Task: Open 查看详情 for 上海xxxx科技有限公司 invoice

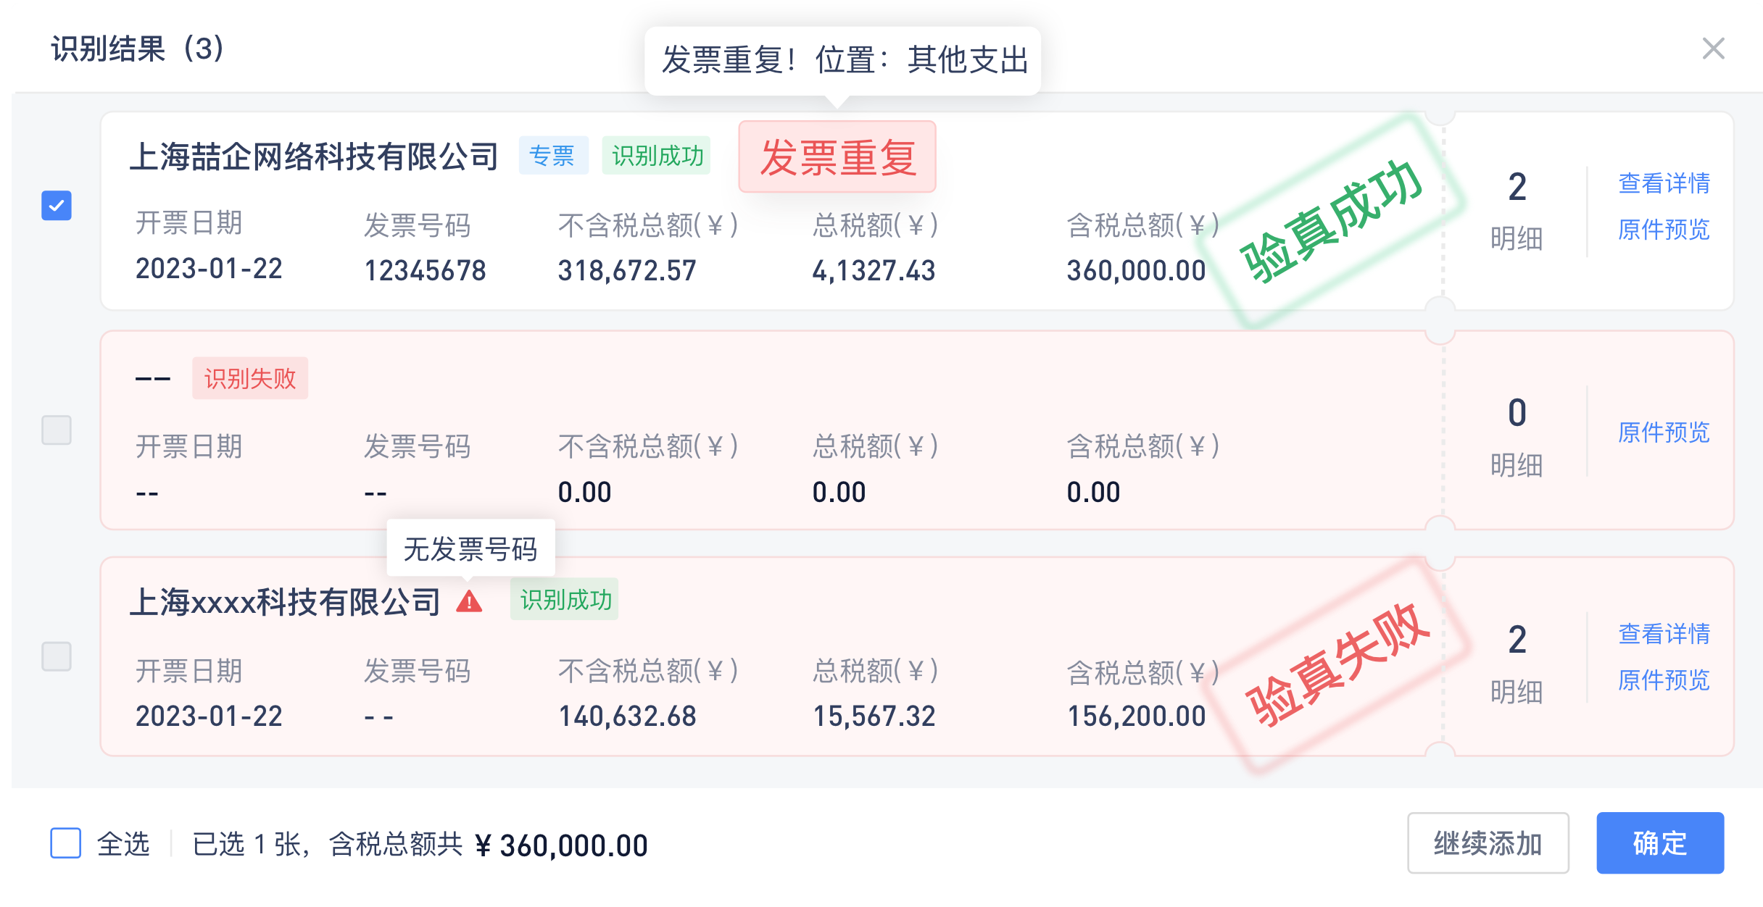Action: point(1664,634)
